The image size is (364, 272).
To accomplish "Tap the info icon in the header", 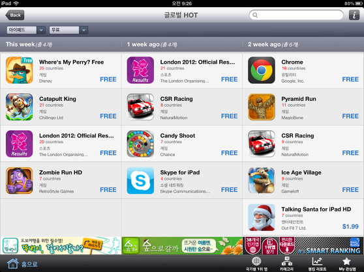I will 354,15.
